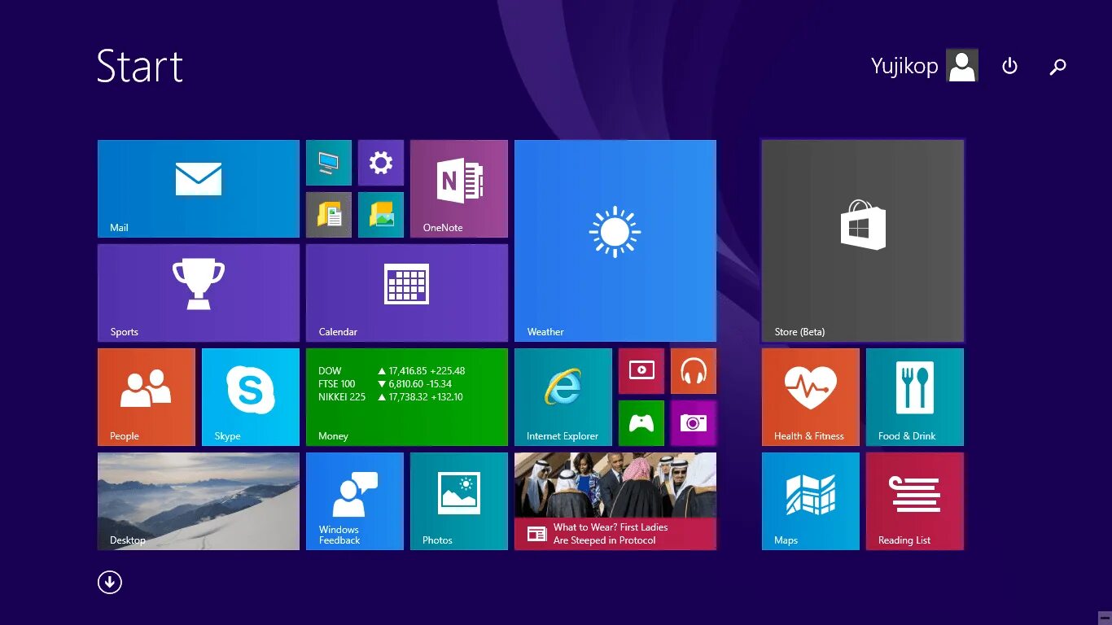Open the People tile
The height and width of the screenshot is (625, 1112).
tap(147, 397)
